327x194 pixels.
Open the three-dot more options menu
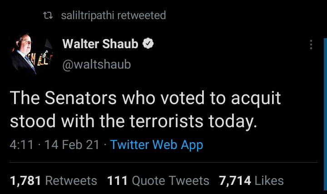click(x=311, y=45)
